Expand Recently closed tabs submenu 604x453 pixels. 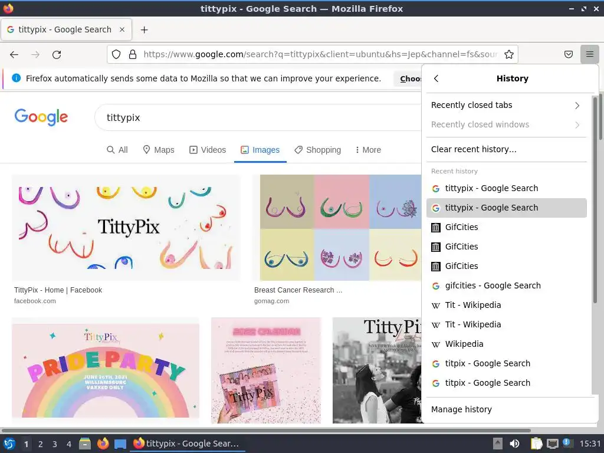pyautogui.click(x=506, y=105)
